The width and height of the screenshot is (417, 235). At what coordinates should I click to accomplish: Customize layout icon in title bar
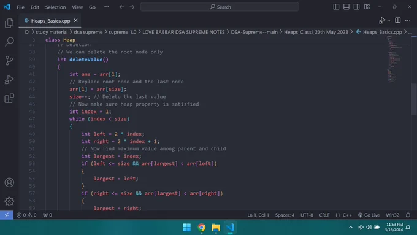click(x=367, y=7)
